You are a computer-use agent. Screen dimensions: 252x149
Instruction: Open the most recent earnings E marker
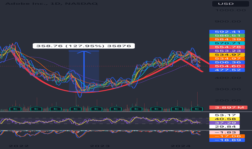[x=197, y=109]
